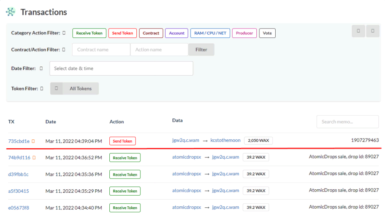Click 39.2 WAX amount in 74b9d116 row

coord(256,157)
